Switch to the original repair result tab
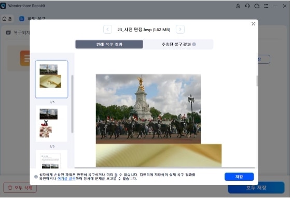This screenshot has height=198, width=291. tap(109, 44)
